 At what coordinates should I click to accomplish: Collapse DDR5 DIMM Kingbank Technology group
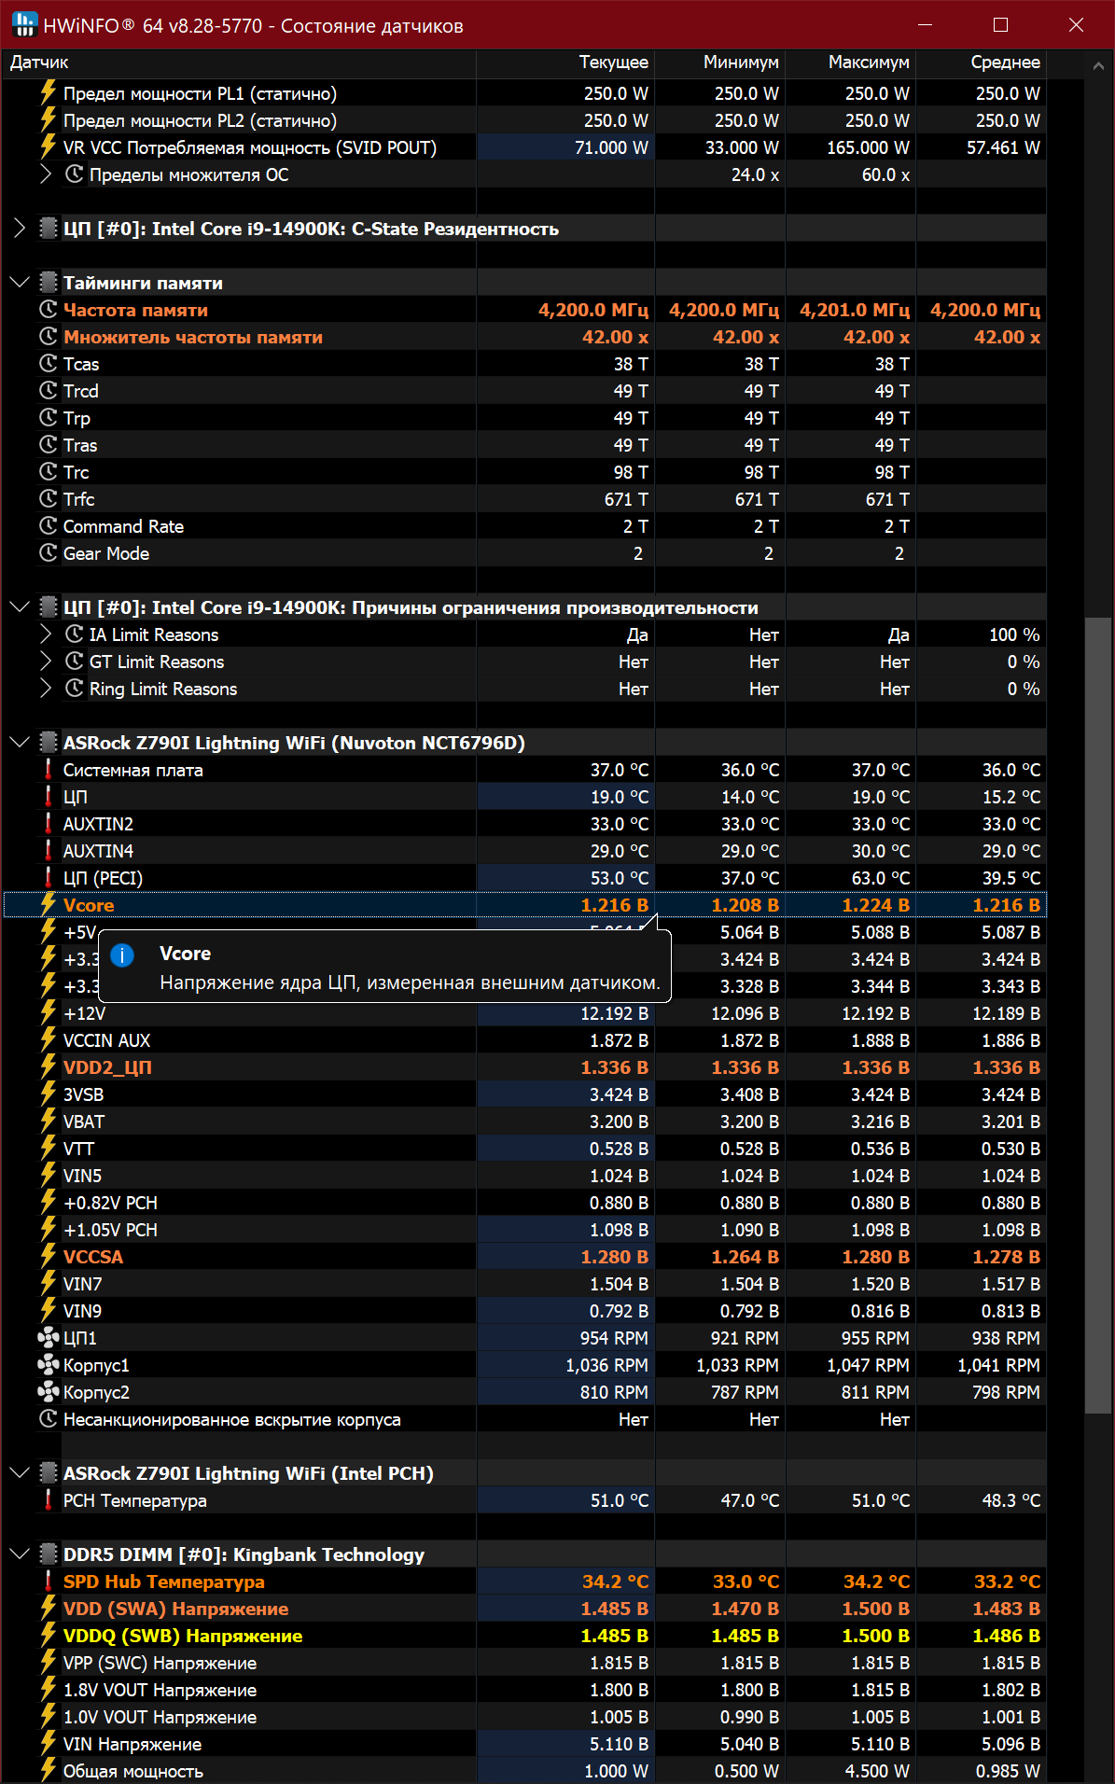click(20, 1554)
